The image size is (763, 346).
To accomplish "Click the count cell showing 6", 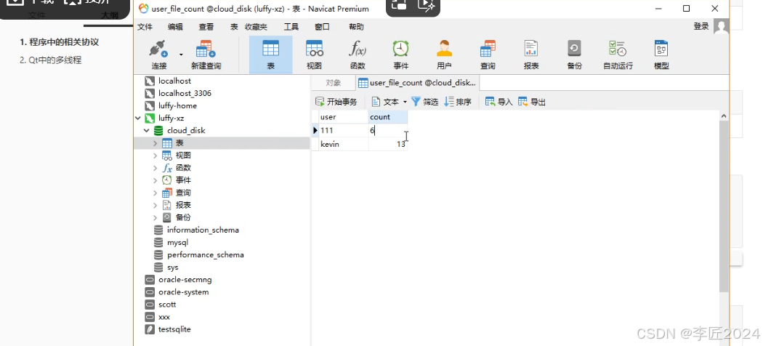I will pos(388,130).
